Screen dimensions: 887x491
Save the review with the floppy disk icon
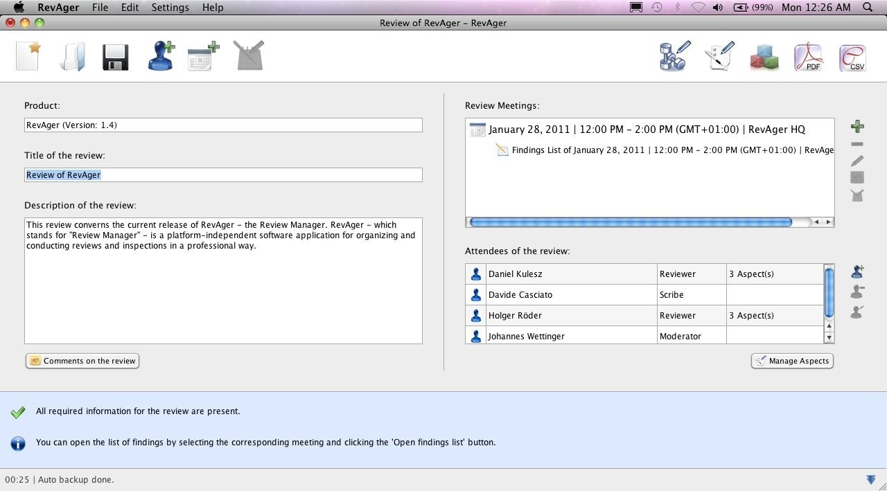[116, 57]
